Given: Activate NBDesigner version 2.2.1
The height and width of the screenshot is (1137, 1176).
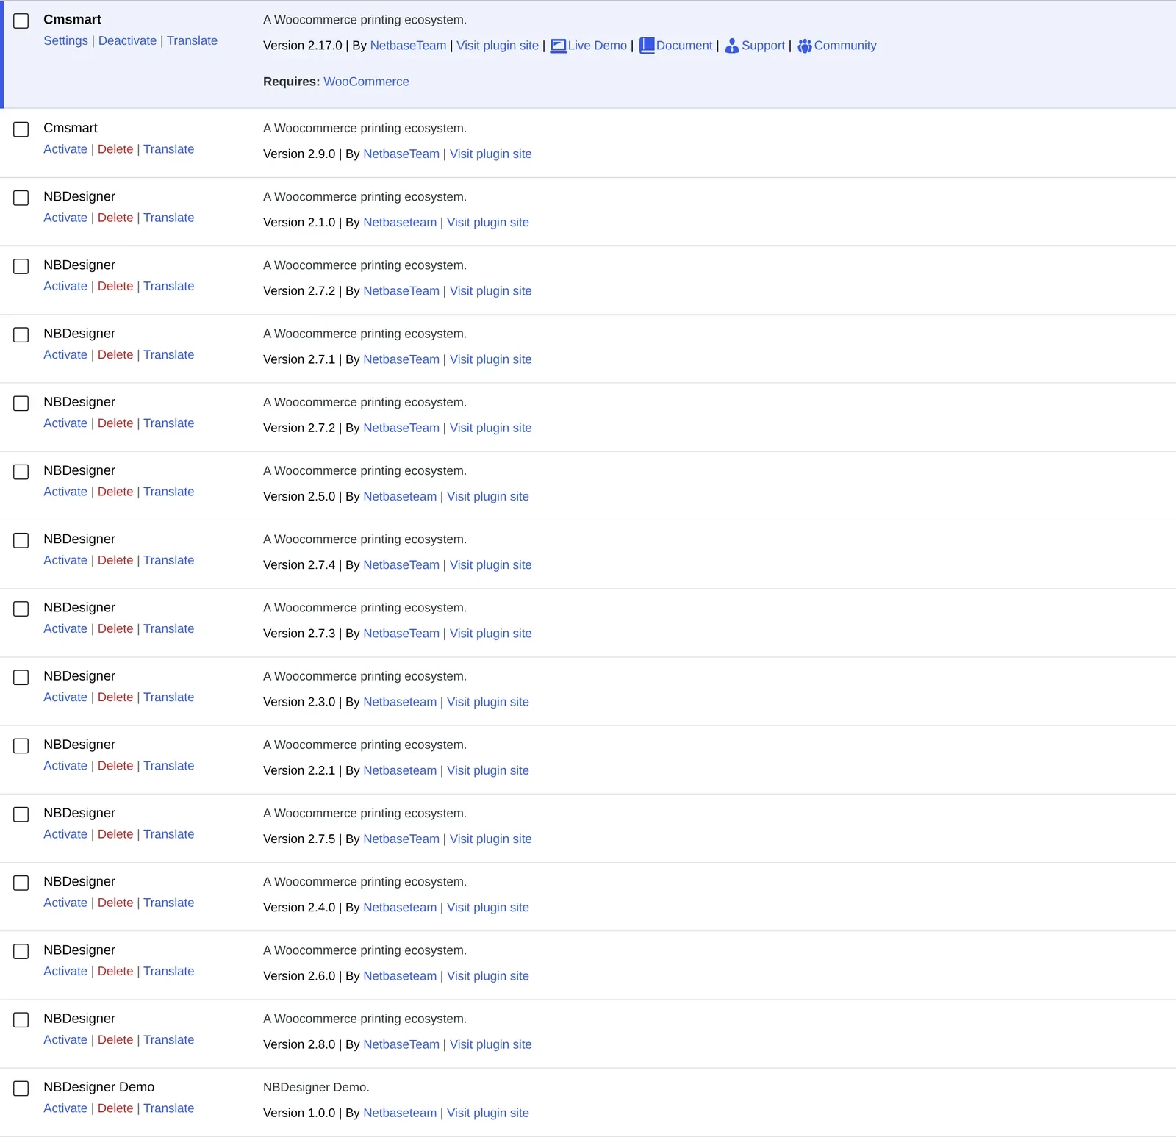Looking at the screenshot, I should pos(65,766).
